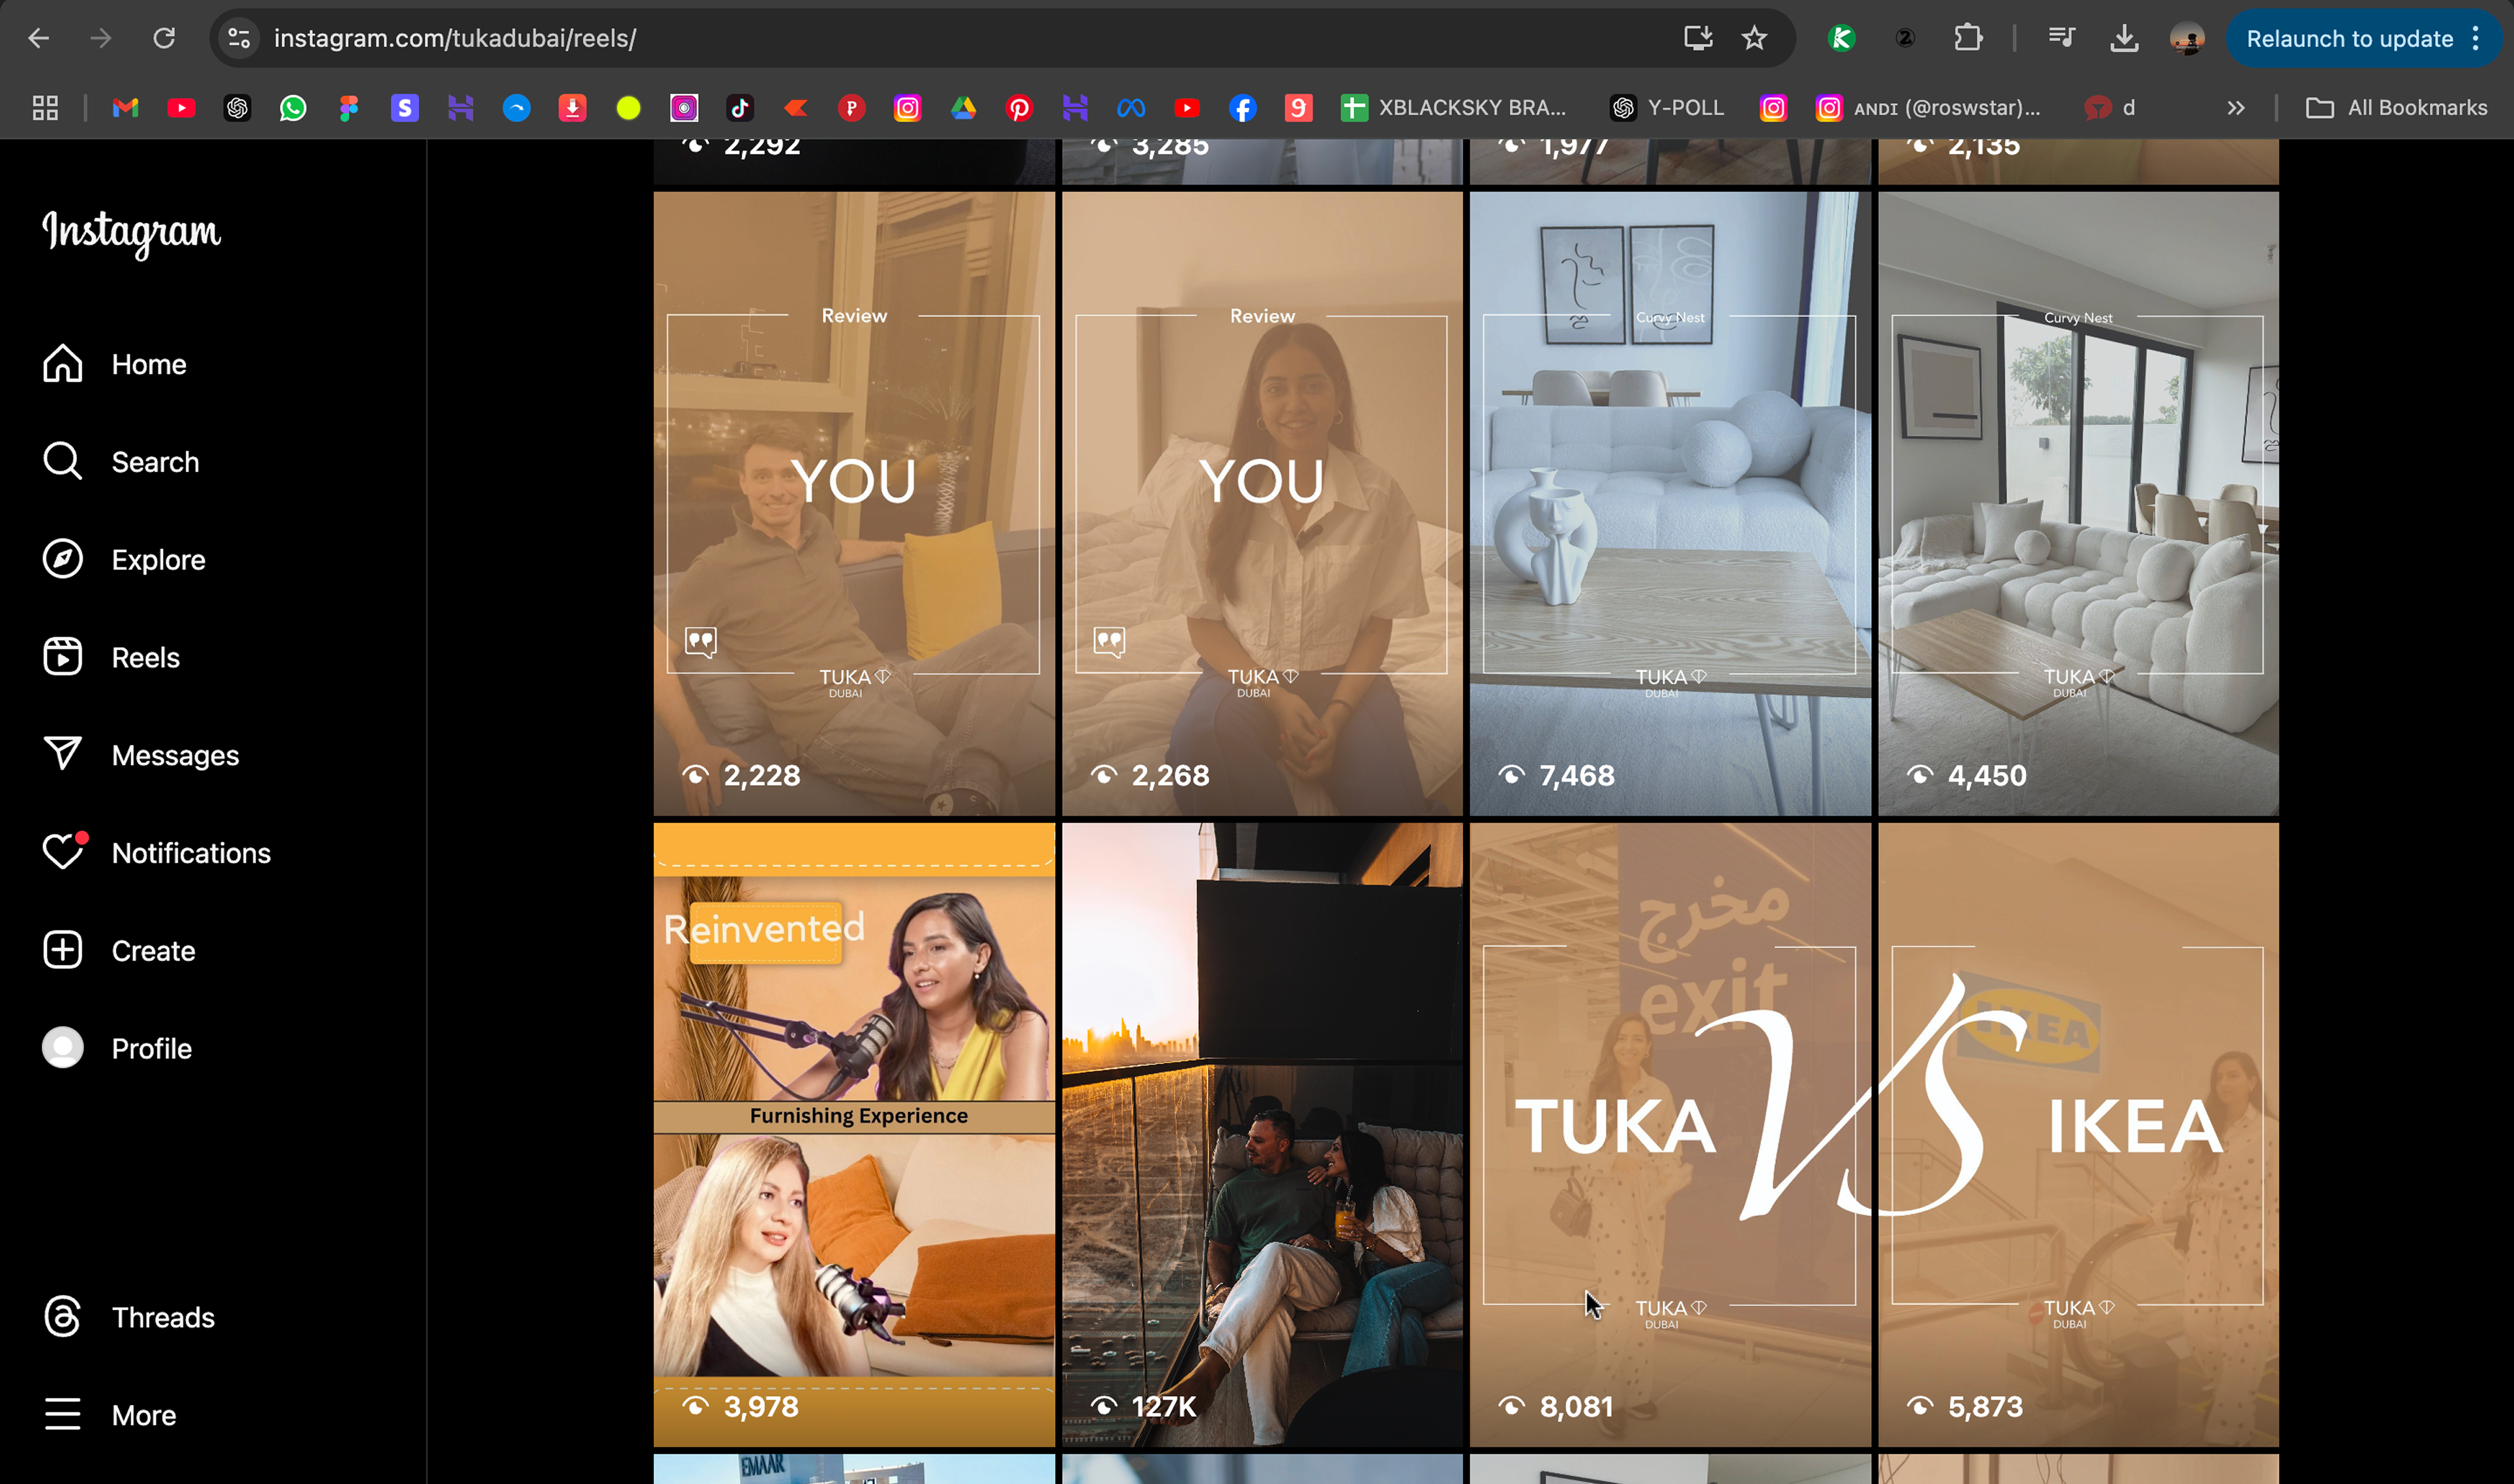The width and height of the screenshot is (2514, 1484).
Task: Expand the More menu in the sidebar
Action: [x=110, y=1415]
